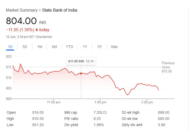This screenshot has width=189, height=132.
Task: Select the YTD range tab
Action: pyautogui.click(x=69, y=47)
